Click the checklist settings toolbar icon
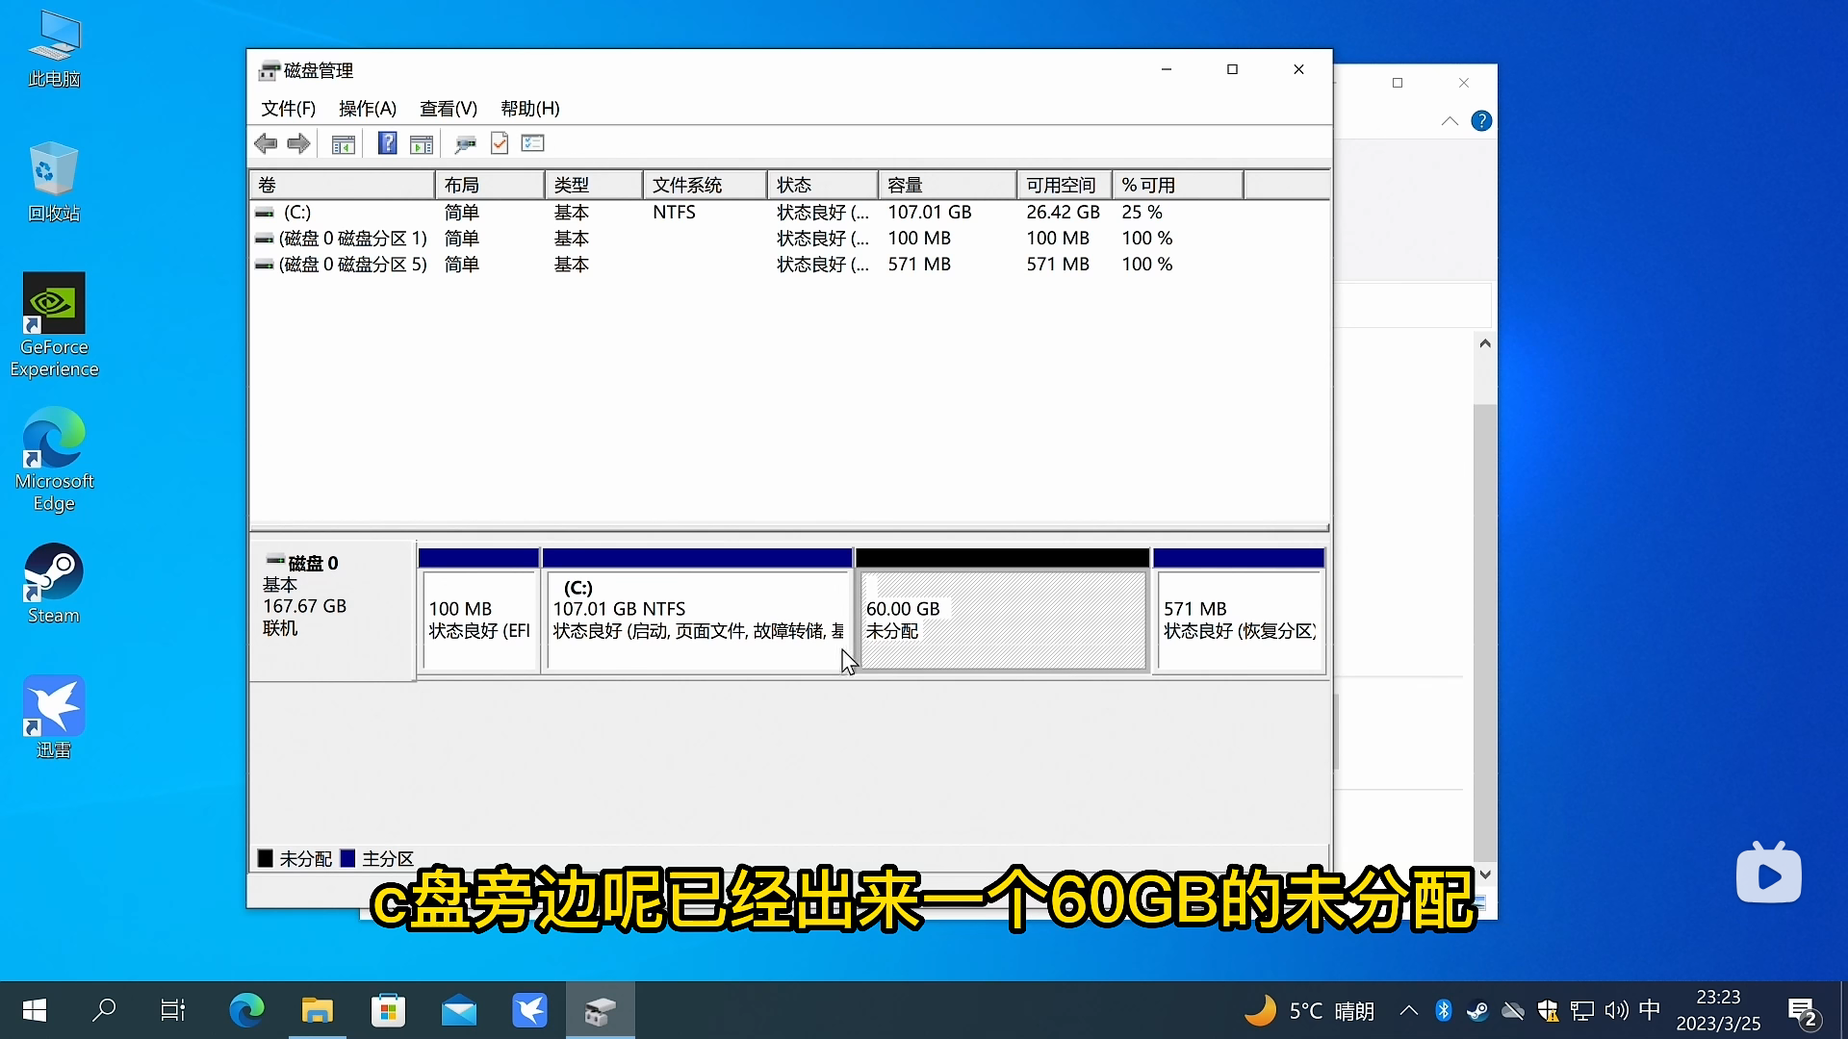Image resolution: width=1848 pixels, height=1039 pixels. pos(533,143)
